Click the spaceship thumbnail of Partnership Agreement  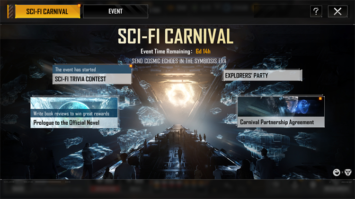[281, 107]
